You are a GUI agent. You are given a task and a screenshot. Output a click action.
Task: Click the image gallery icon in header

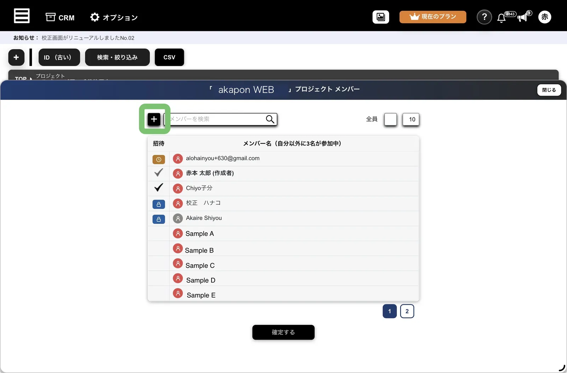(381, 17)
